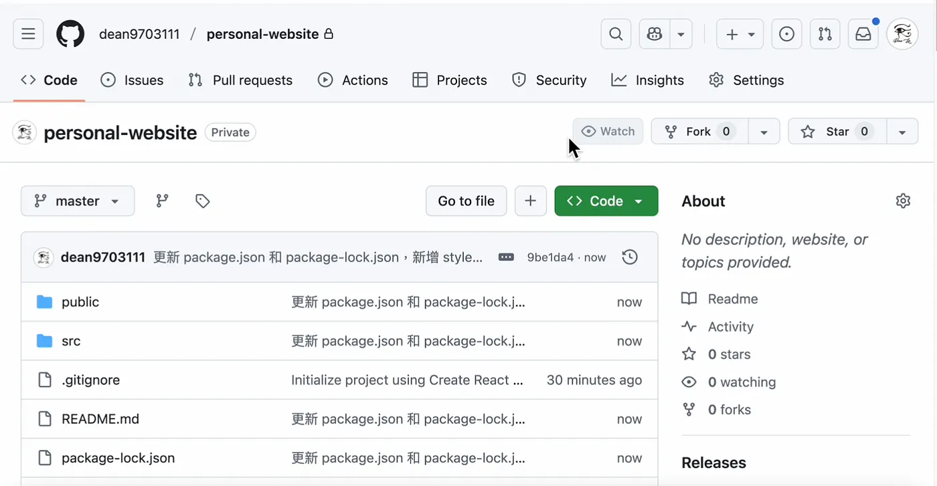Viewport: 937px width, 486px height.
Task: Fork the repository
Action: (x=699, y=132)
